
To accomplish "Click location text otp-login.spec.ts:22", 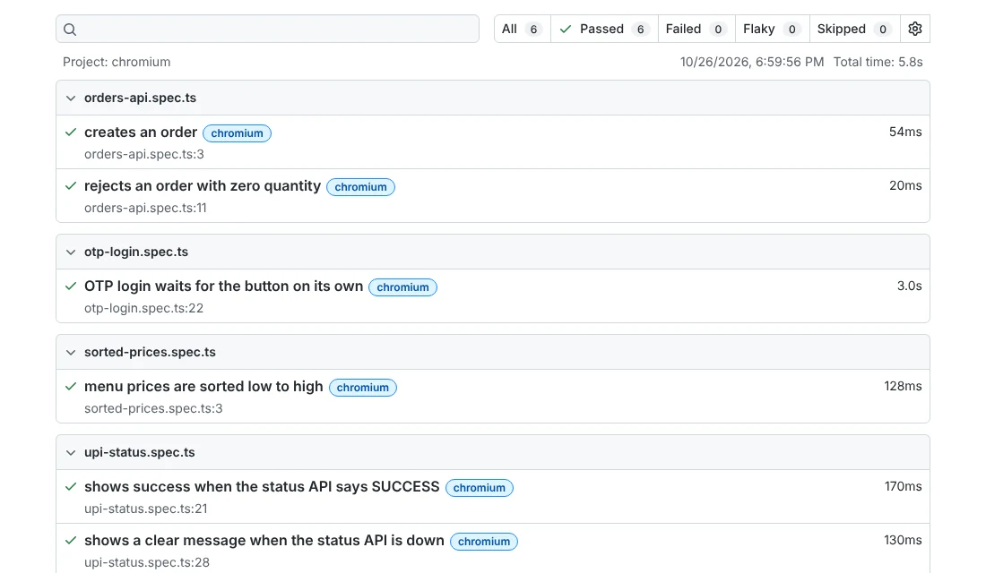I will 144,309.
